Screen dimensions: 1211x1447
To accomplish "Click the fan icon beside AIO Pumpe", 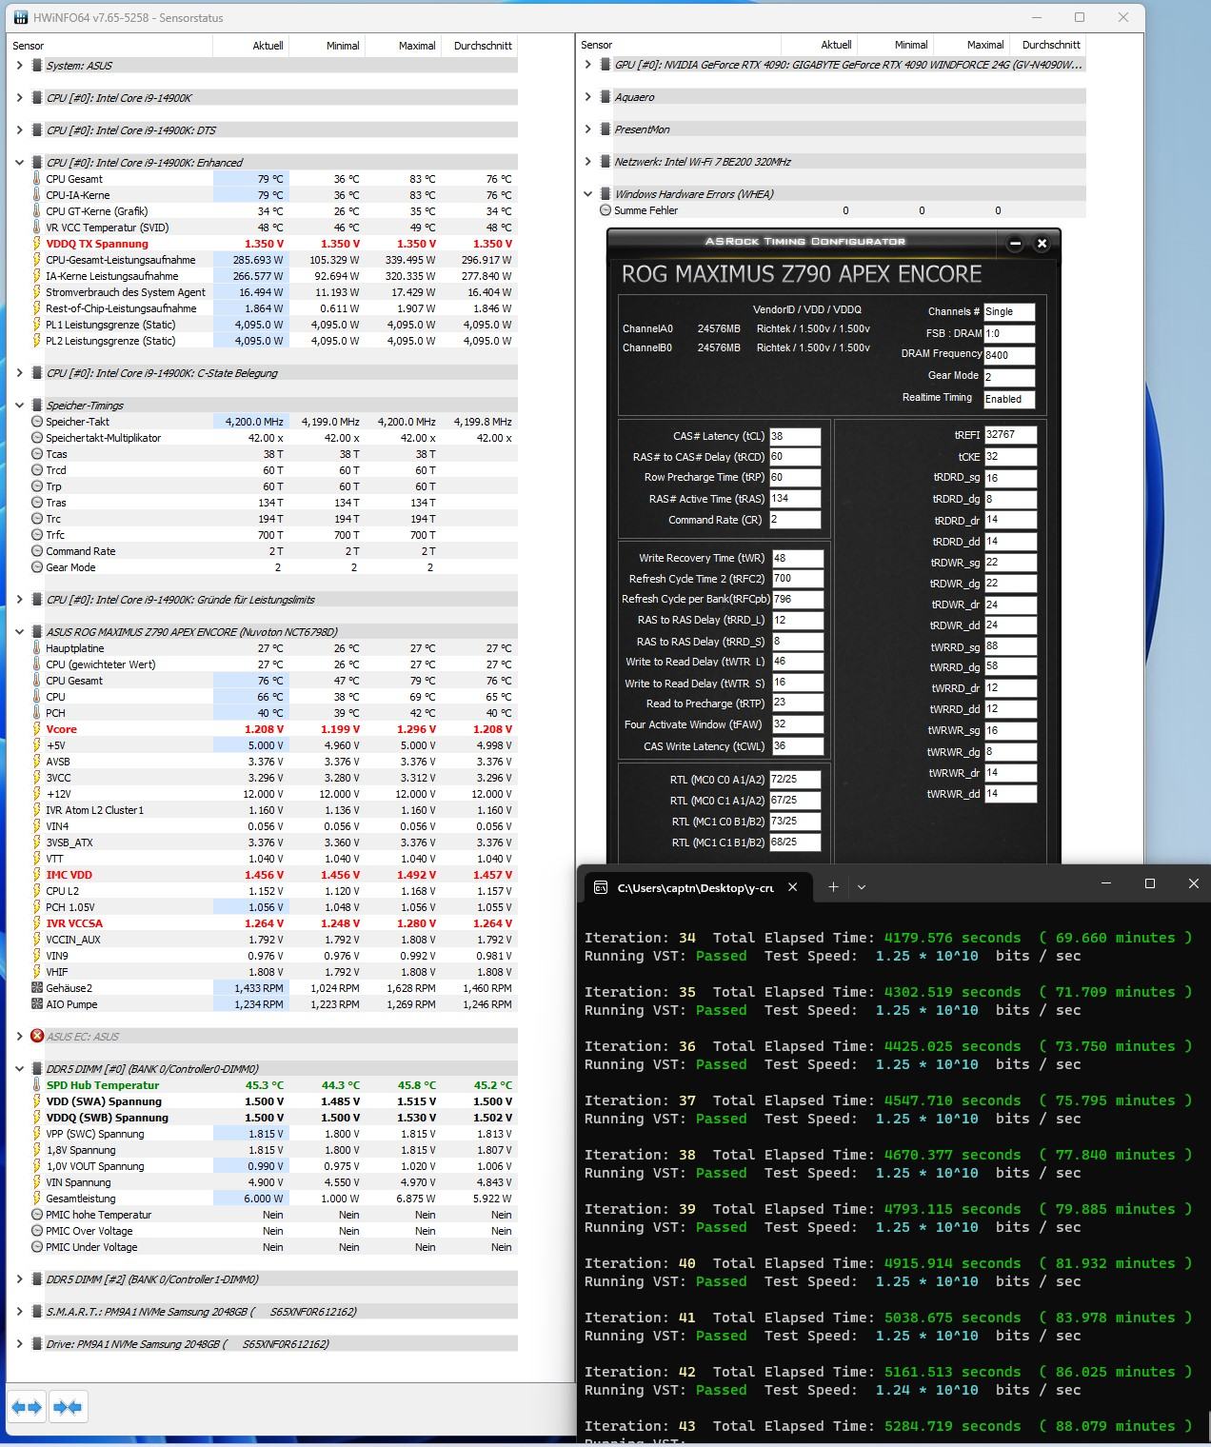I will click(x=37, y=1004).
